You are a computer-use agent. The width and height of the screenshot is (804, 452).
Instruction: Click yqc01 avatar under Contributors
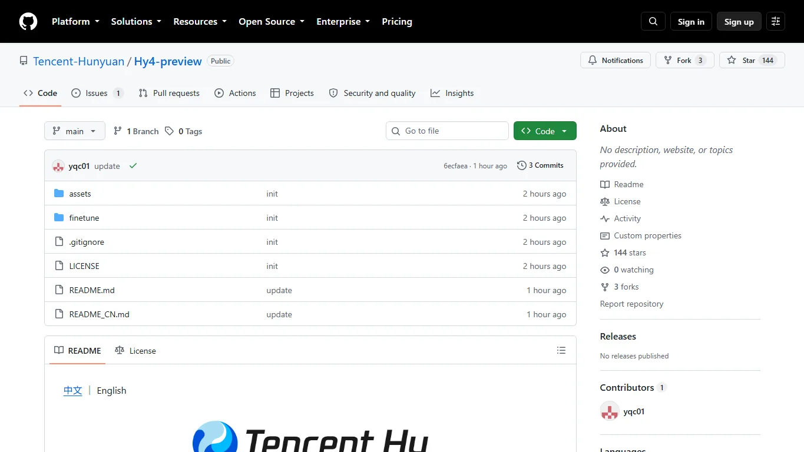pos(610,411)
